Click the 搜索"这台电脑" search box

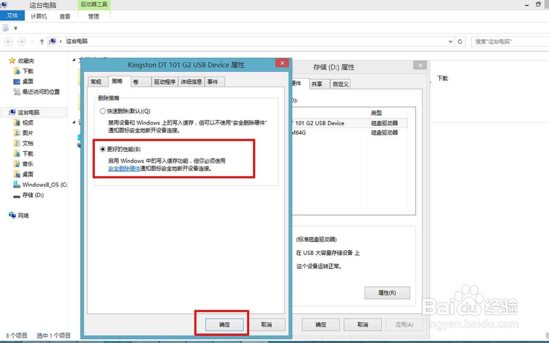(x=510, y=41)
